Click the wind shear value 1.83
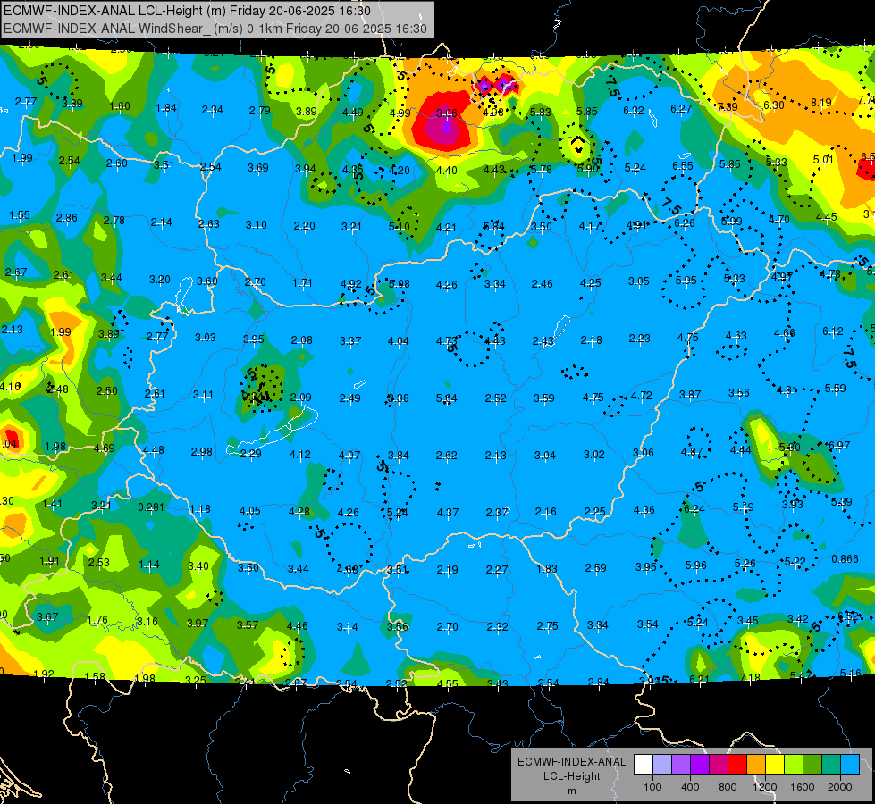The height and width of the screenshot is (804, 875). (x=547, y=568)
